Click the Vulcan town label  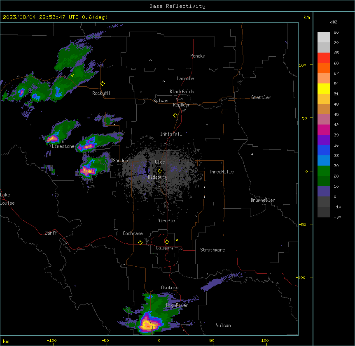click(x=224, y=325)
